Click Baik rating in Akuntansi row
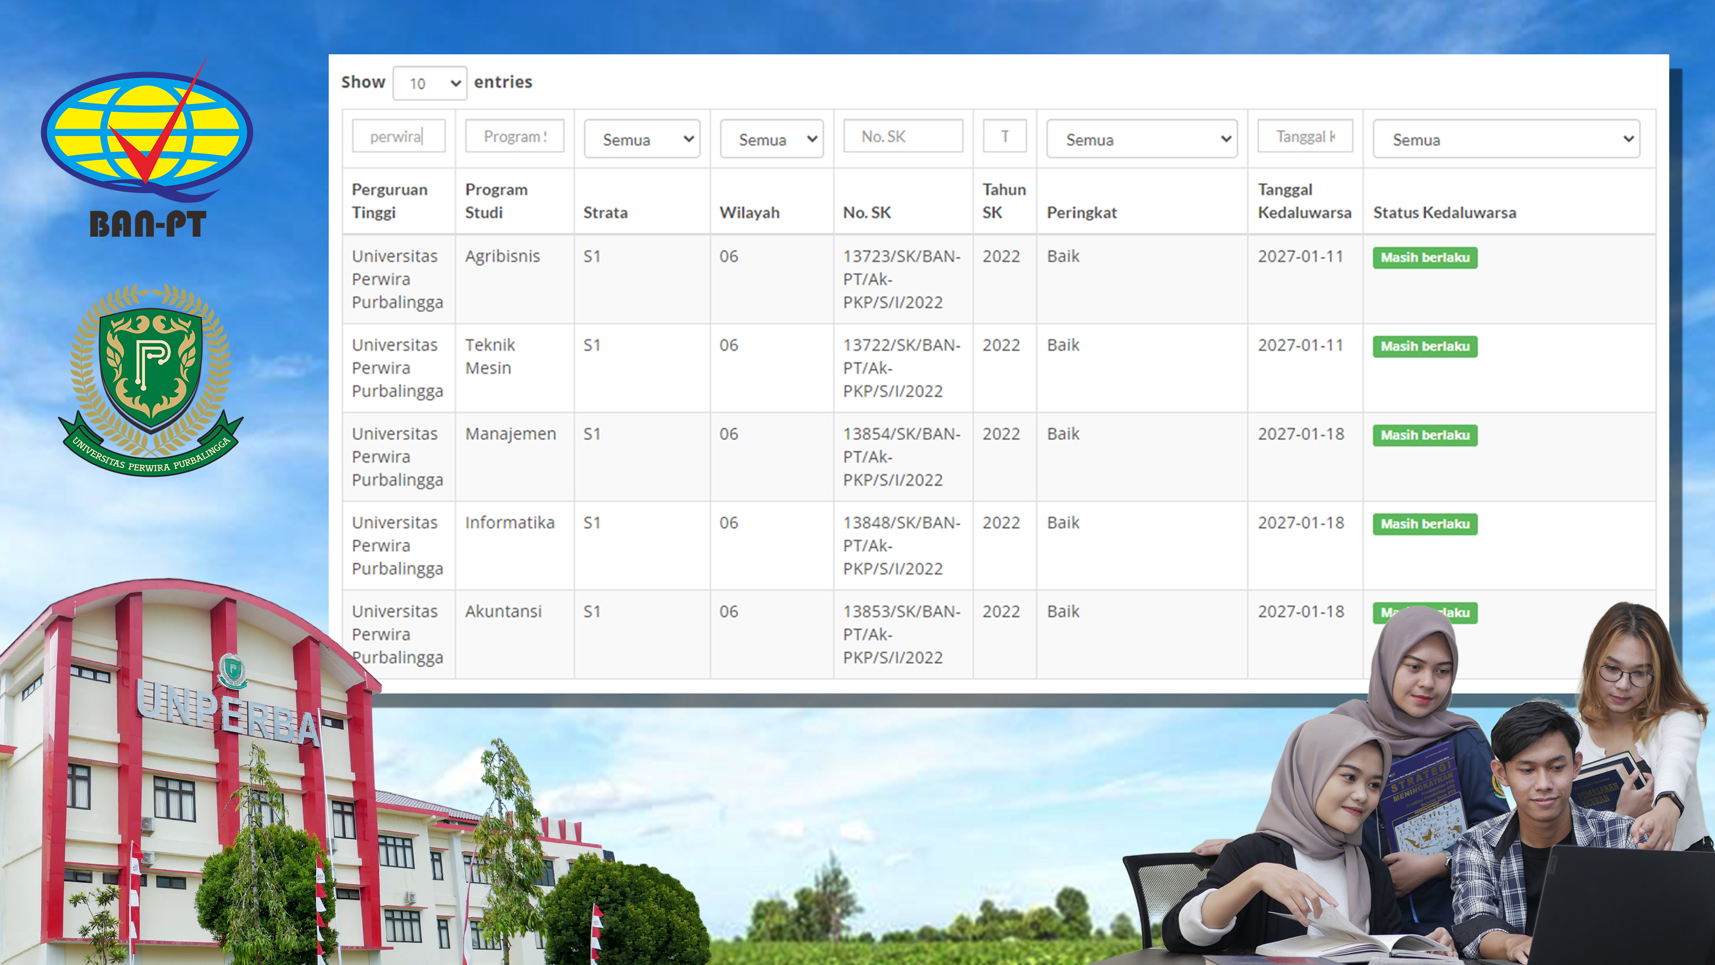This screenshot has width=1715, height=965. (x=1063, y=611)
